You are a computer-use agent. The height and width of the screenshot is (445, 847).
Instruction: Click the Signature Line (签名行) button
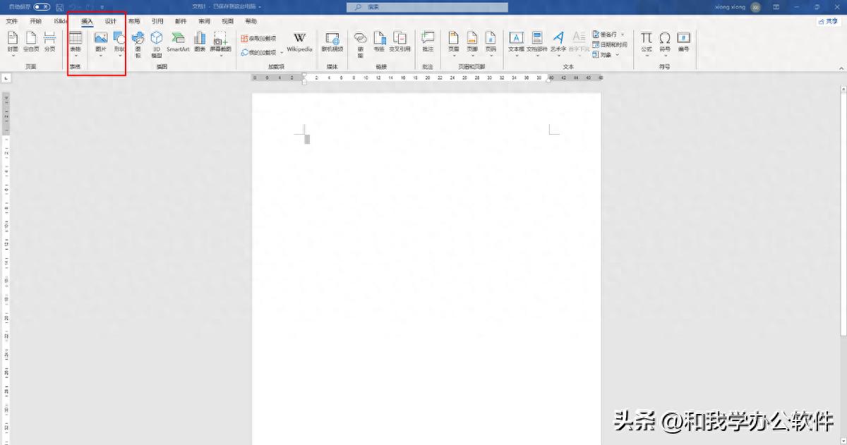coord(605,34)
